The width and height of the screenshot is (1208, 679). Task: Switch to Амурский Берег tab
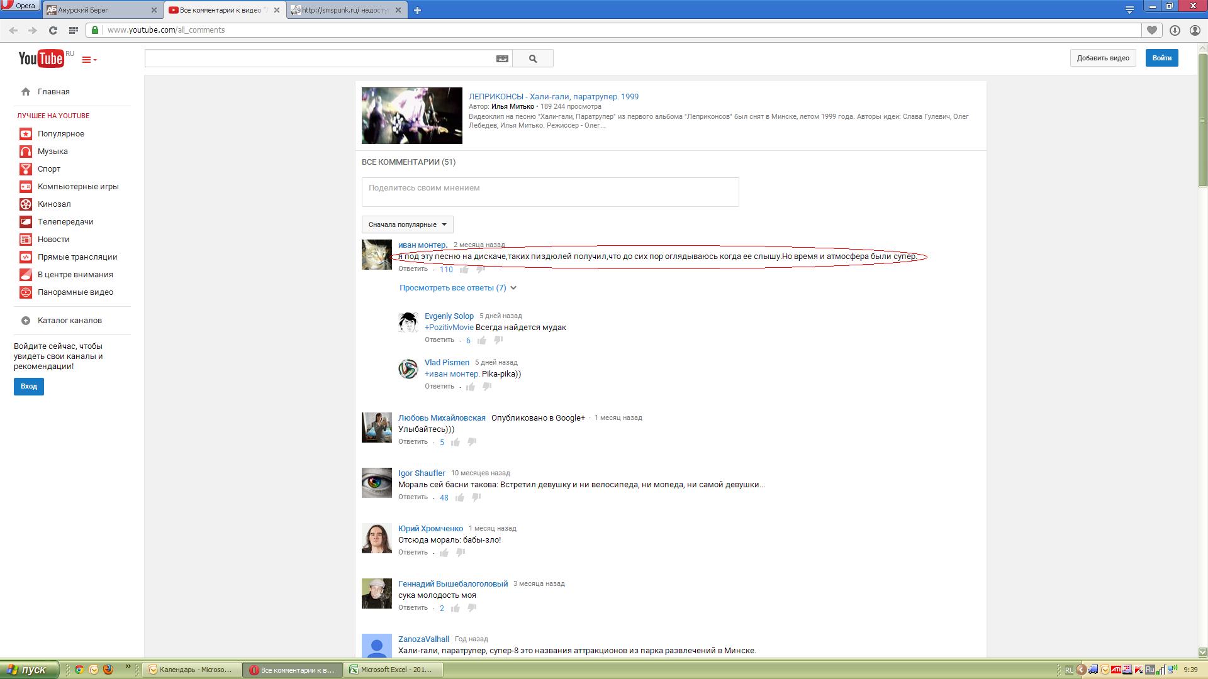101,10
